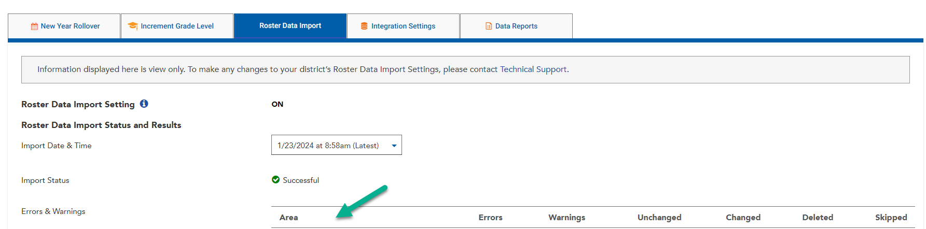Screen dimensions: 926x229
Task: Click the Skipped column header
Action: (891, 218)
